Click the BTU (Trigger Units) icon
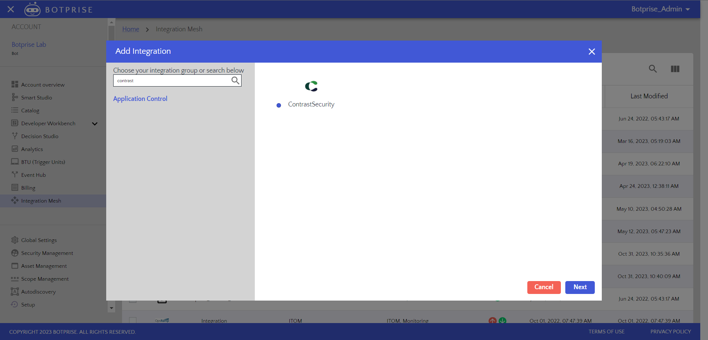 pos(15,162)
